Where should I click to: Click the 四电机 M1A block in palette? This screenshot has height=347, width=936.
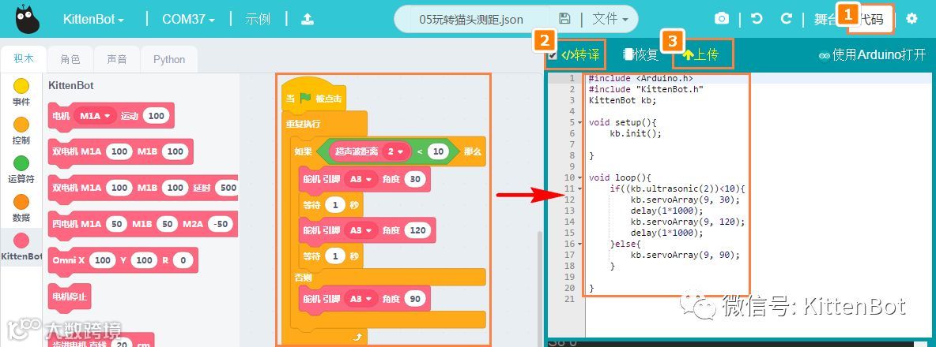point(142,224)
